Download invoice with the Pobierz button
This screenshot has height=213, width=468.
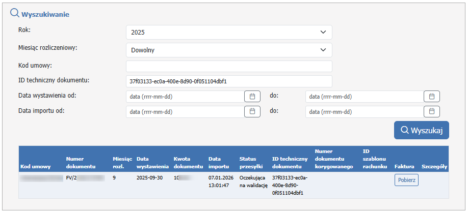click(406, 179)
